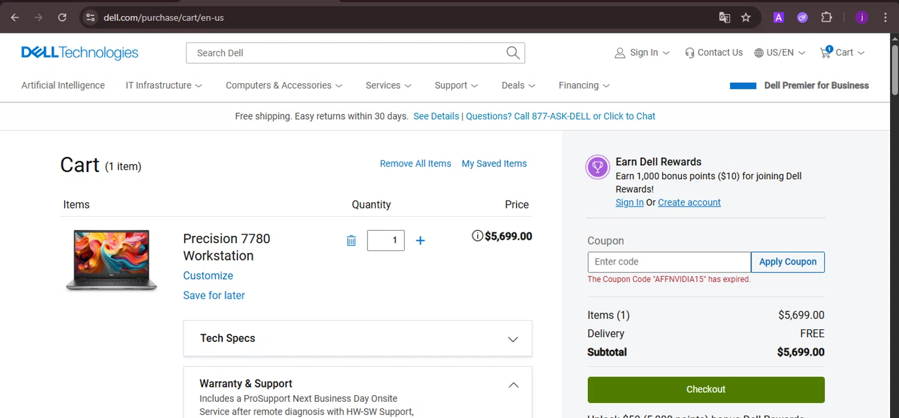Image resolution: width=899 pixels, height=418 pixels.
Task: Click Remove All Items
Action: pyautogui.click(x=415, y=163)
